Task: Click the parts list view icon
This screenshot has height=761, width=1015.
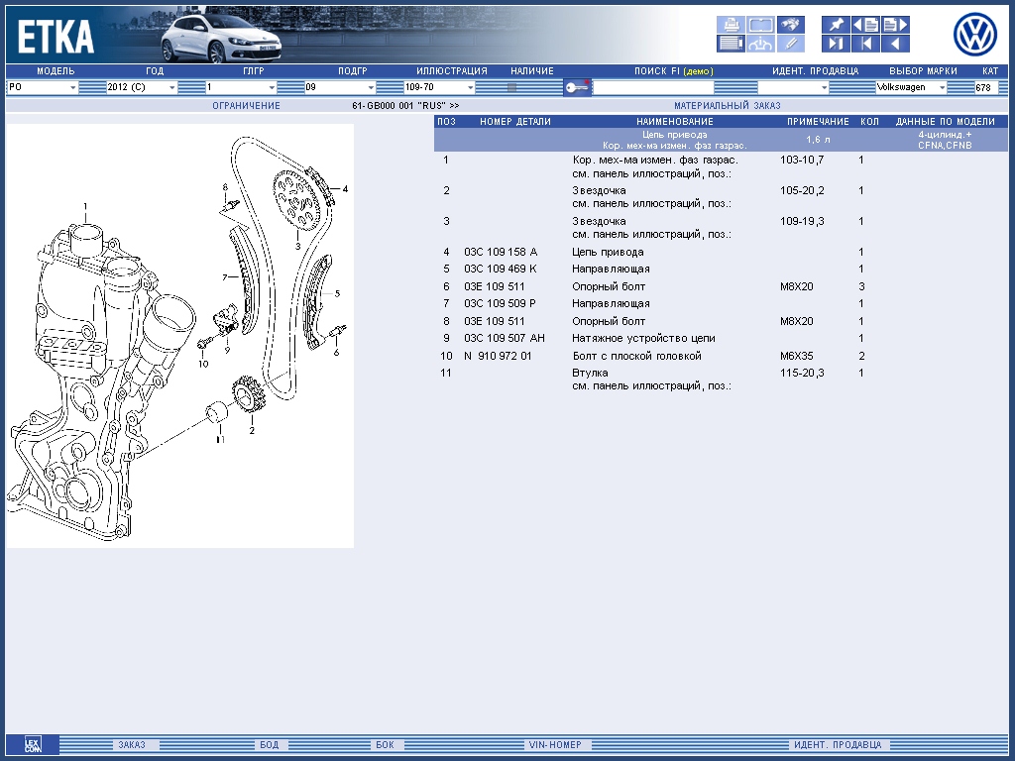Action: click(731, 44)
